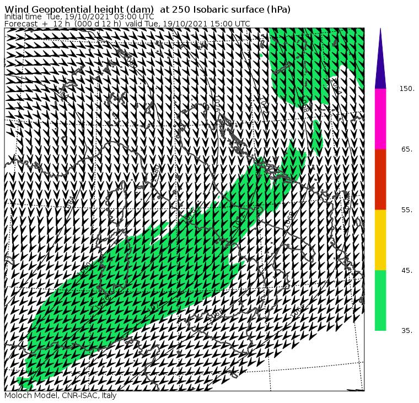
Task: Click the legend value label 65.
Action: (x=407, y=149)
